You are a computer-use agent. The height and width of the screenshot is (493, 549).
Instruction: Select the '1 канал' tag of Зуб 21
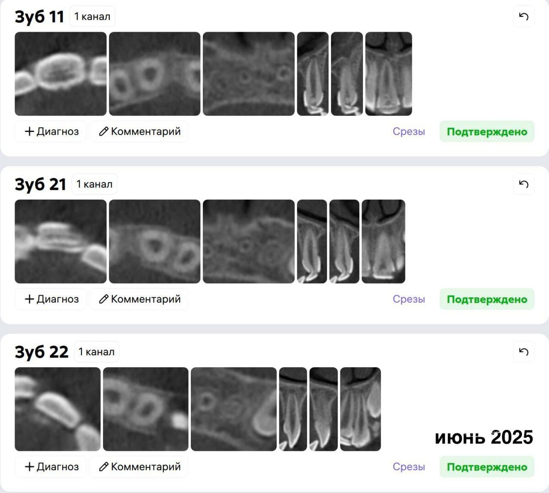pos(94,184)
